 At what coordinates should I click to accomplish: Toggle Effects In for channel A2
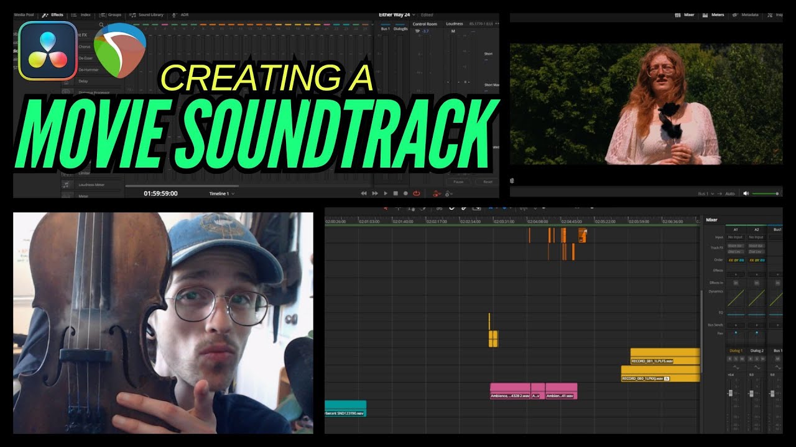pyautogui.click(x=756, y=282)
